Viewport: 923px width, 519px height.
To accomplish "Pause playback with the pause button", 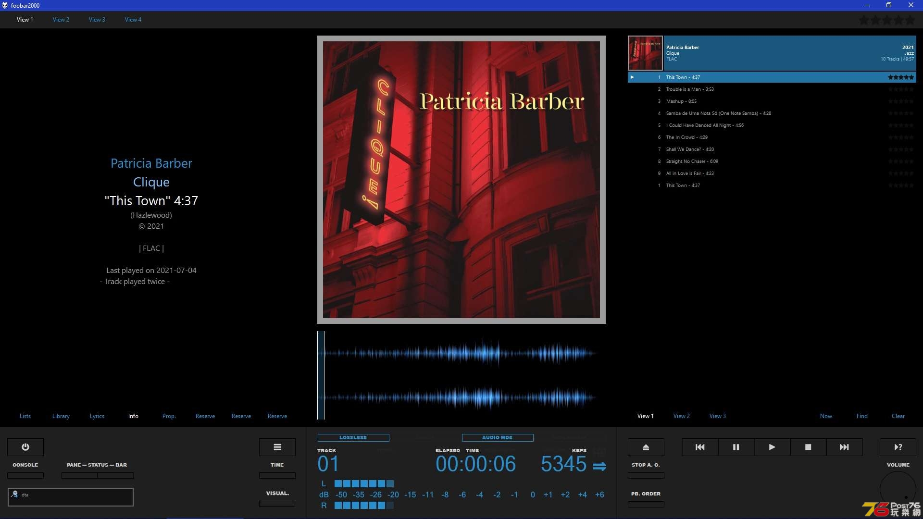I will (736, 447).
